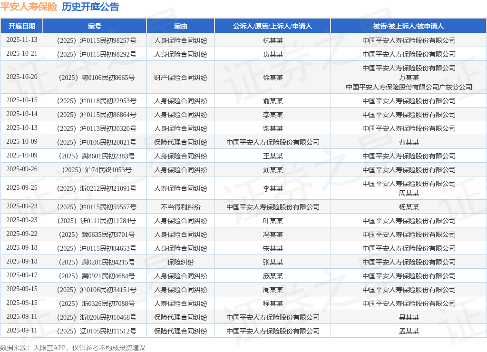The image size is (487, 352).
Task: Select date cell 2025-11-13
Action: [x=22, y=40]
